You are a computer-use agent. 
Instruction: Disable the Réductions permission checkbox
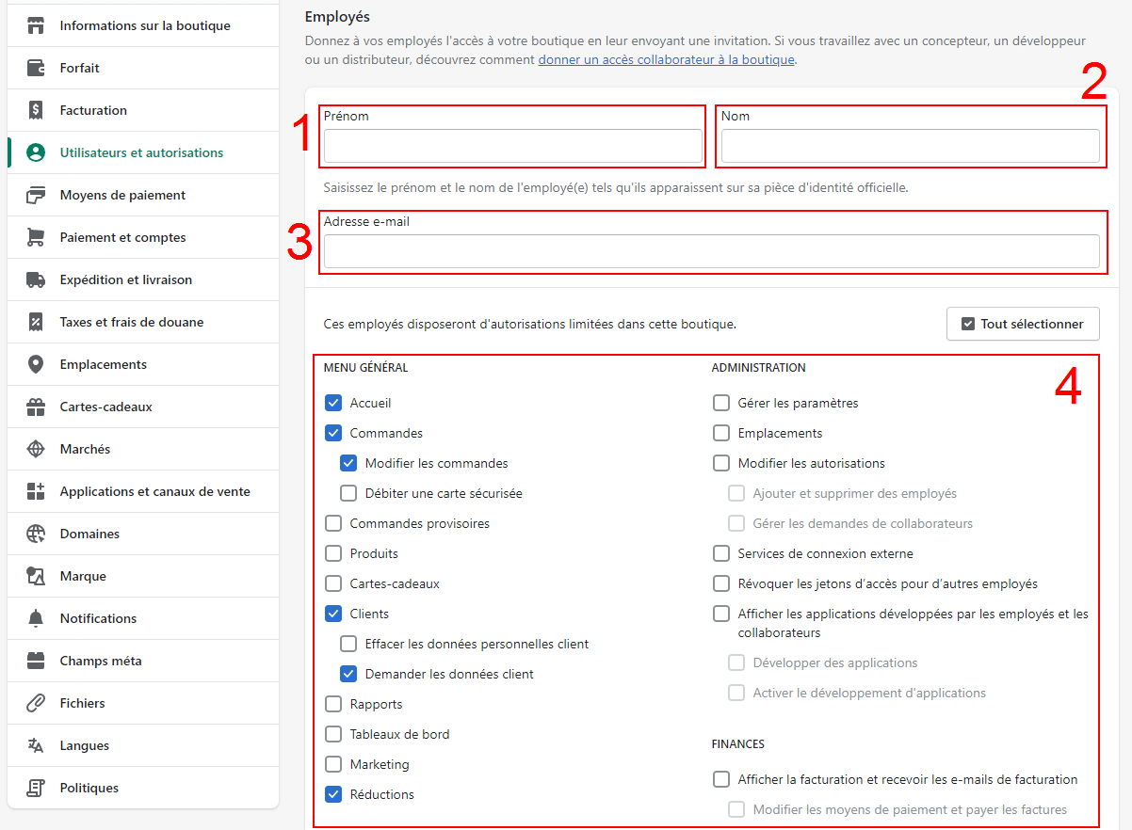click(x=333, y=794)
